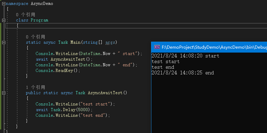Click the 'test start' console output line
This screenshot has width=267, height=133.
point(166,61)
